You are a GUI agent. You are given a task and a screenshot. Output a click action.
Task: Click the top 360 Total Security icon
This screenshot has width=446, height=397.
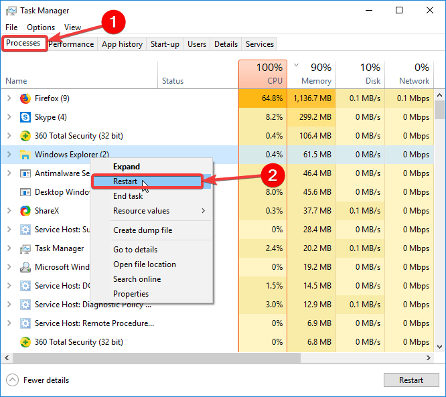[x=25, y=136]
